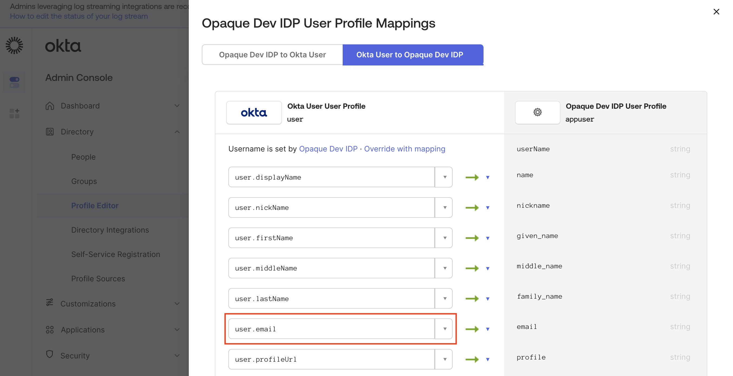Click the green arrow for the user.email mapping
Screen dimensions: 733x376
pyautogui.click(x=472, y=329)
